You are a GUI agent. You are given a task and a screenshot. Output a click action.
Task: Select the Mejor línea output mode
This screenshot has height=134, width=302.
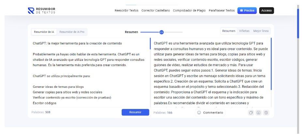pyautogui.click(x=261, y=31)
